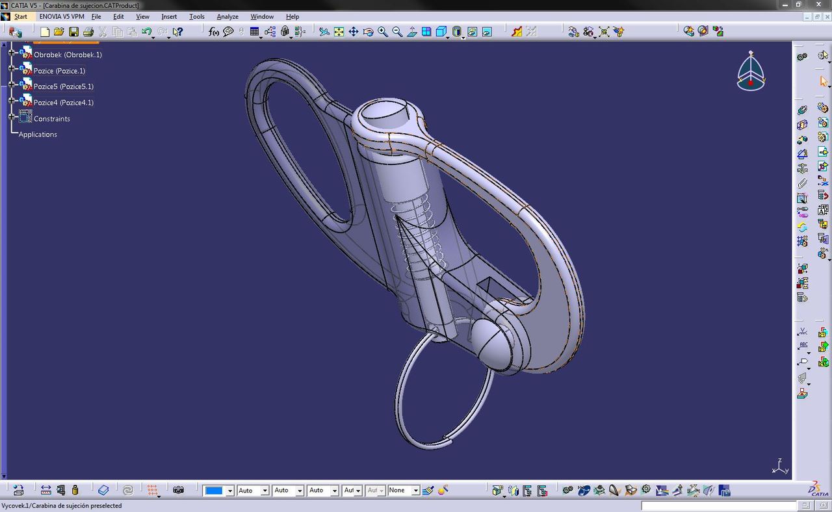The height and width of the screenshot is (512, 832).
Task: Open the Analyze menu
Action: click(x=227, y=16)
